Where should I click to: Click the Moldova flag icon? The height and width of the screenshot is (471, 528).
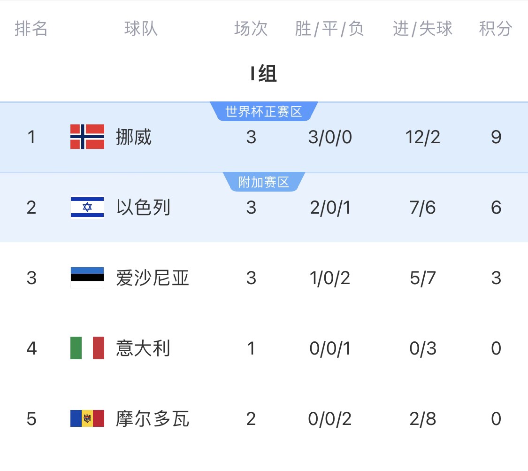click(87, 418)
